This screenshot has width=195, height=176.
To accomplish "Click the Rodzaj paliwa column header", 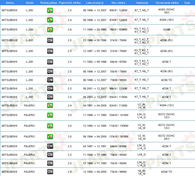I will [48, 3].
